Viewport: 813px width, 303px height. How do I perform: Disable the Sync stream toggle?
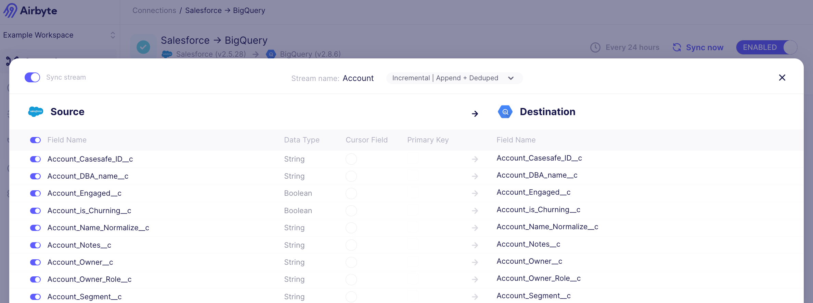[x=33, y=77]
